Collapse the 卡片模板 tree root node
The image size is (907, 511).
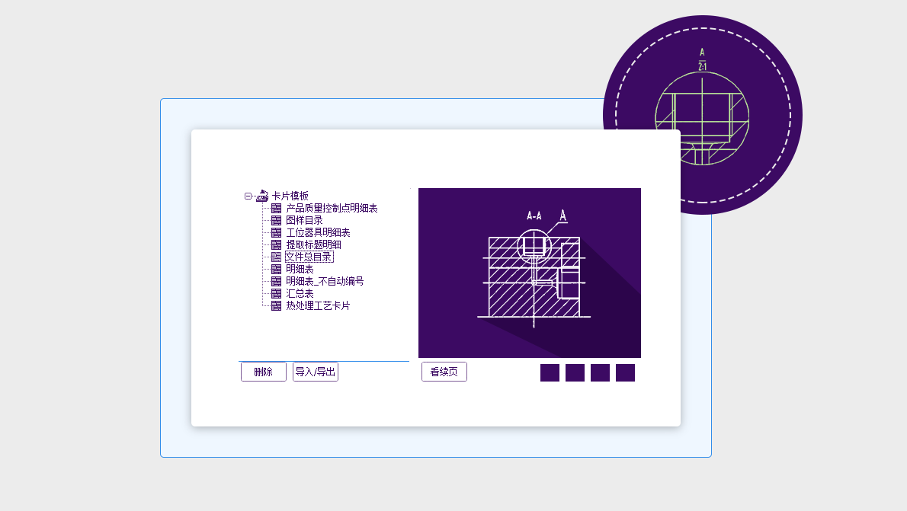click(x=248, y=196)
